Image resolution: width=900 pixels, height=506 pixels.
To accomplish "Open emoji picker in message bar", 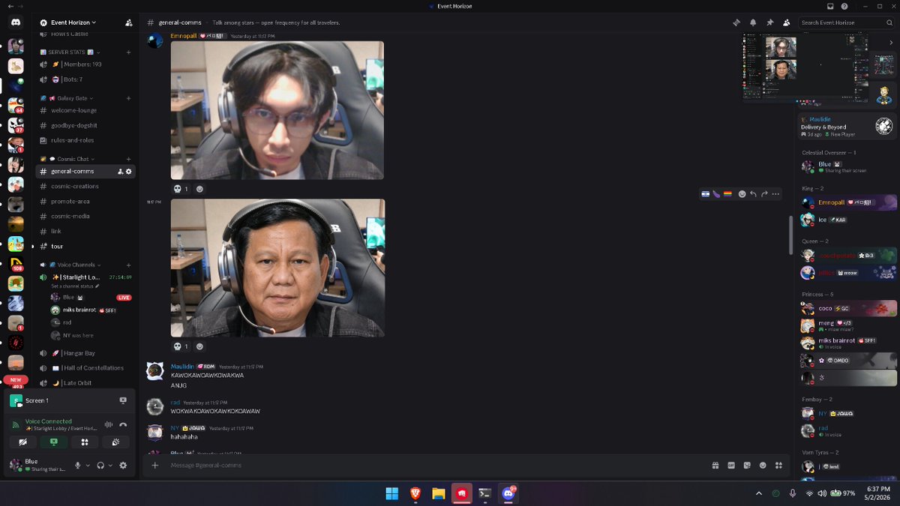I will [x=763, y=466].
